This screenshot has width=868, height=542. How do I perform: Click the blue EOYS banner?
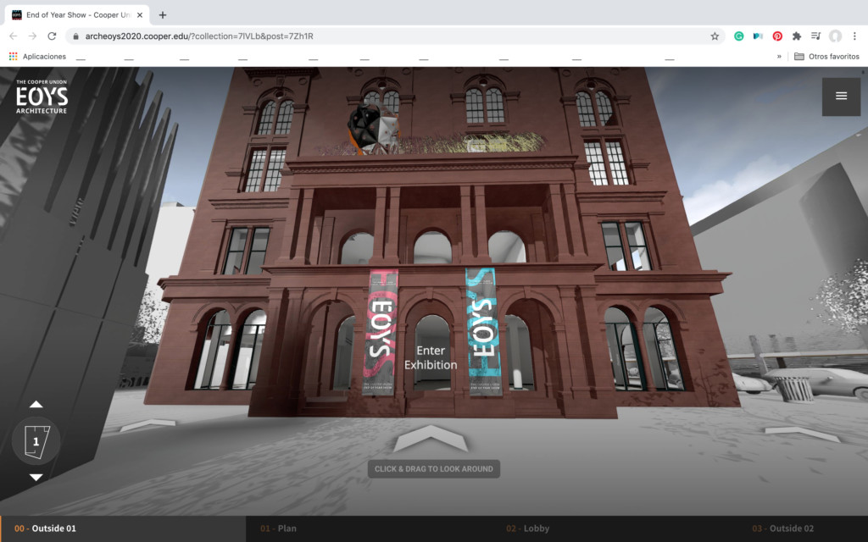pos(482,331)
